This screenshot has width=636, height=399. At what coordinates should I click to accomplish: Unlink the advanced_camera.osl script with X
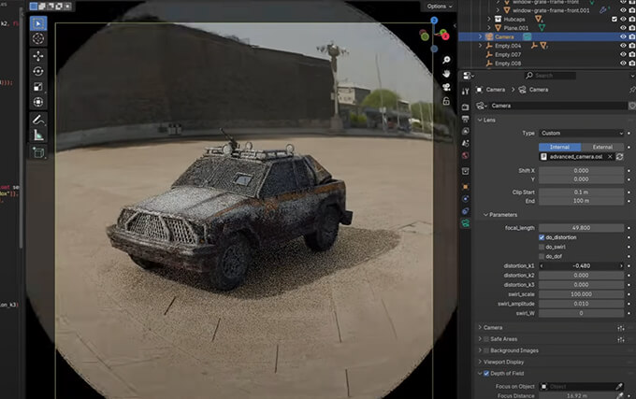(610, 157)
